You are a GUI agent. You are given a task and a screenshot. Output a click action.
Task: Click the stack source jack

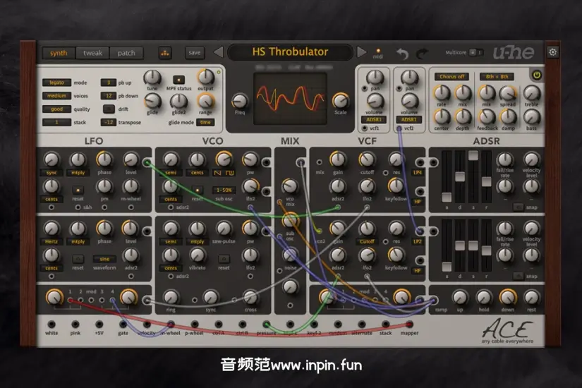[386, 324]
